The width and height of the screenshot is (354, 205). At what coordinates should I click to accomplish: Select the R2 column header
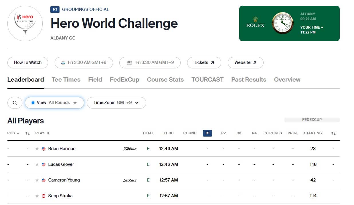click(224, 133)
